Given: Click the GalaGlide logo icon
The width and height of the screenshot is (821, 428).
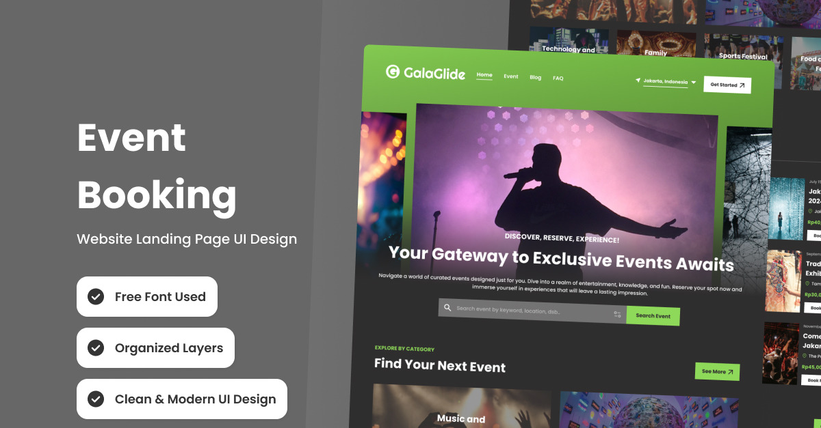Looking at the screenshot, I should (392, 71).
